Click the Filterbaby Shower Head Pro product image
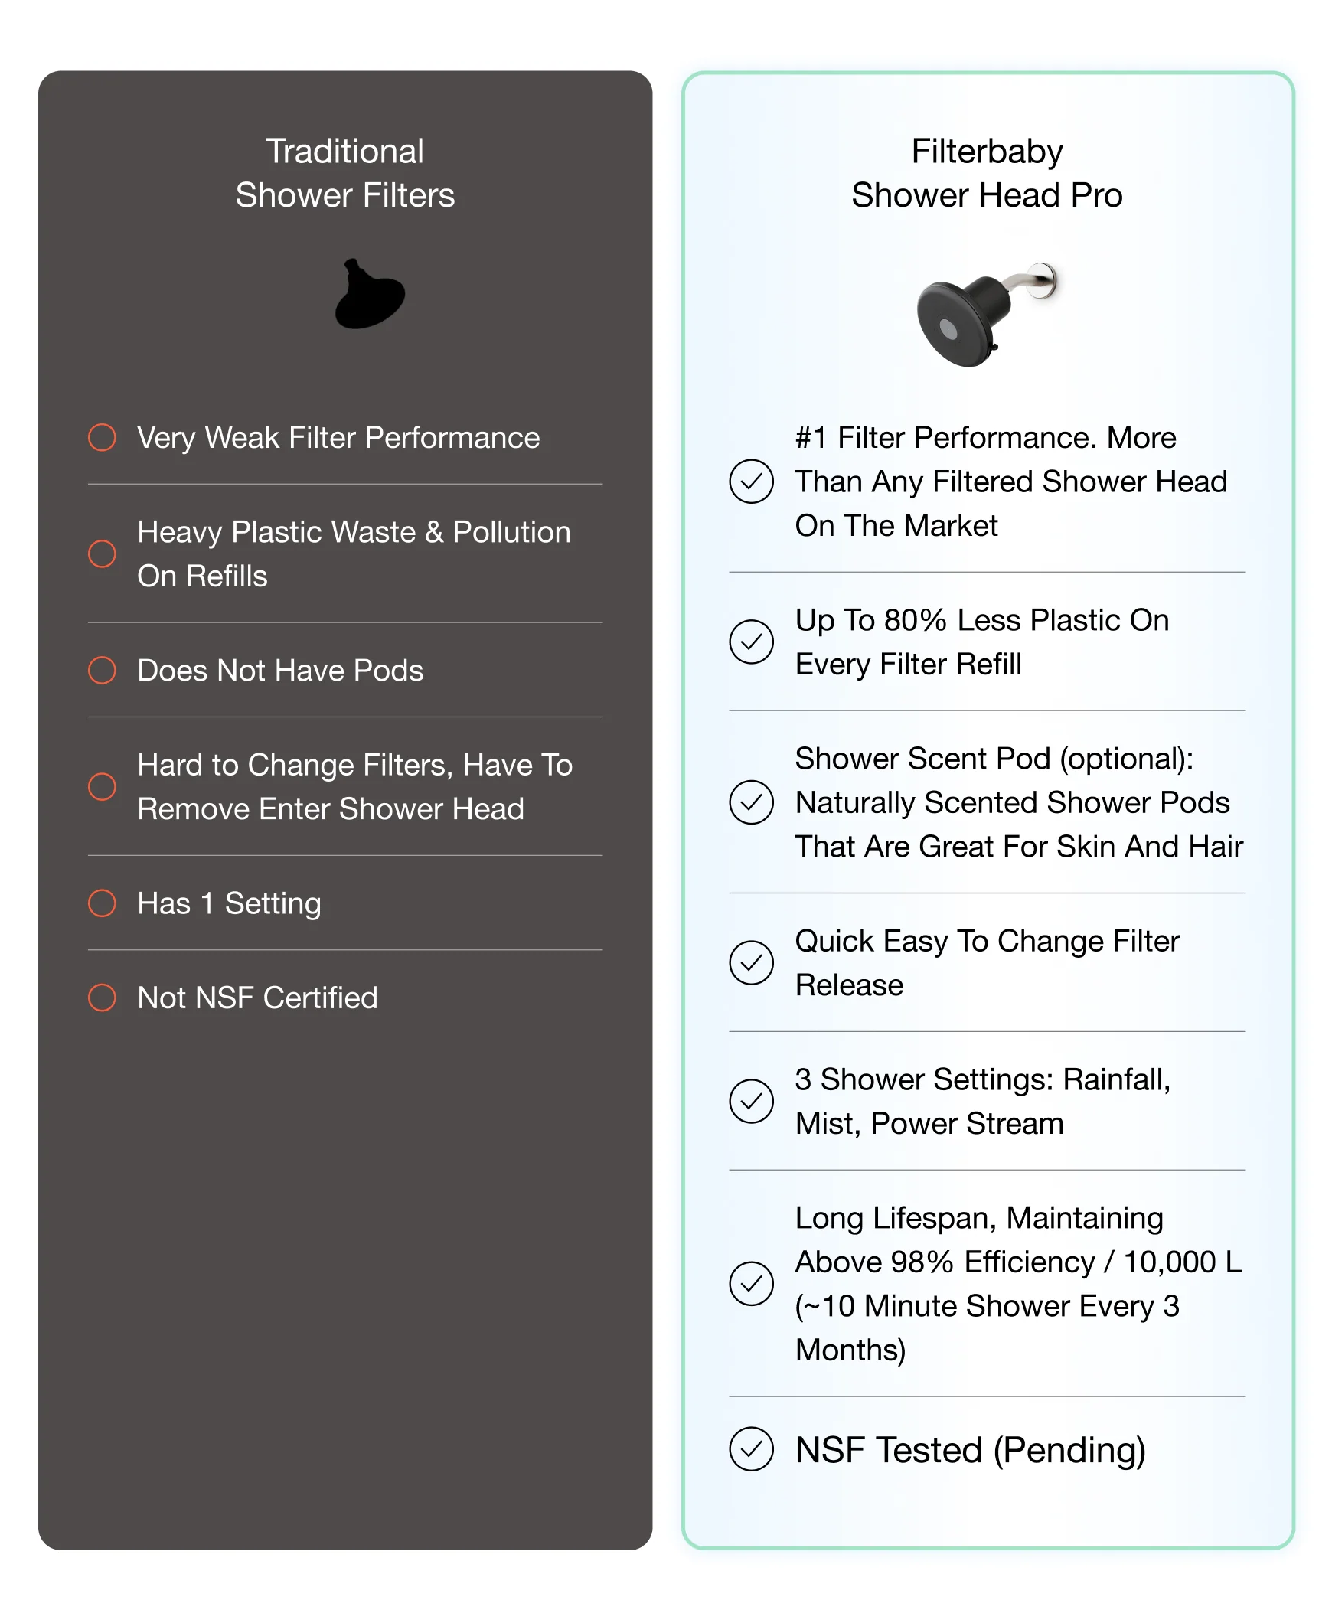This screenshot has height=1623, width=1332. 987,313
